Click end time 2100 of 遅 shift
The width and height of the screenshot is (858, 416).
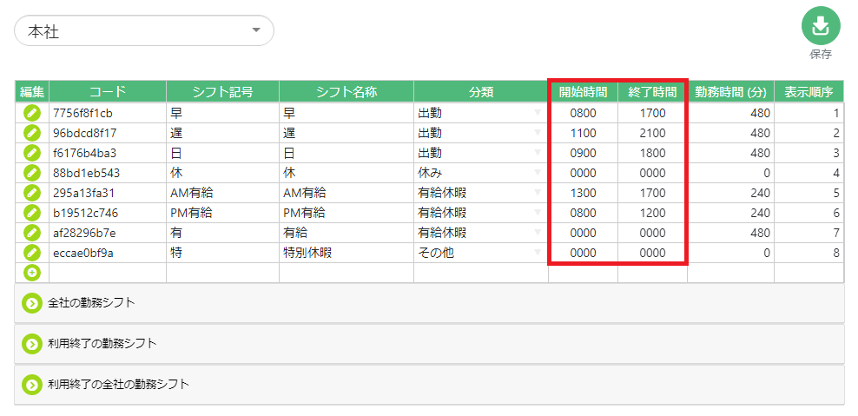click(652, 133)
